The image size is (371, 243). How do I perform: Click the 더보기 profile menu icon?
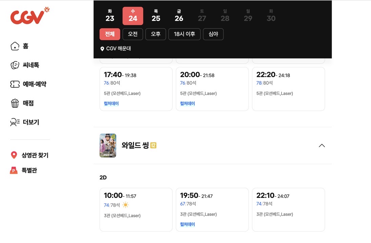point(15,122)
